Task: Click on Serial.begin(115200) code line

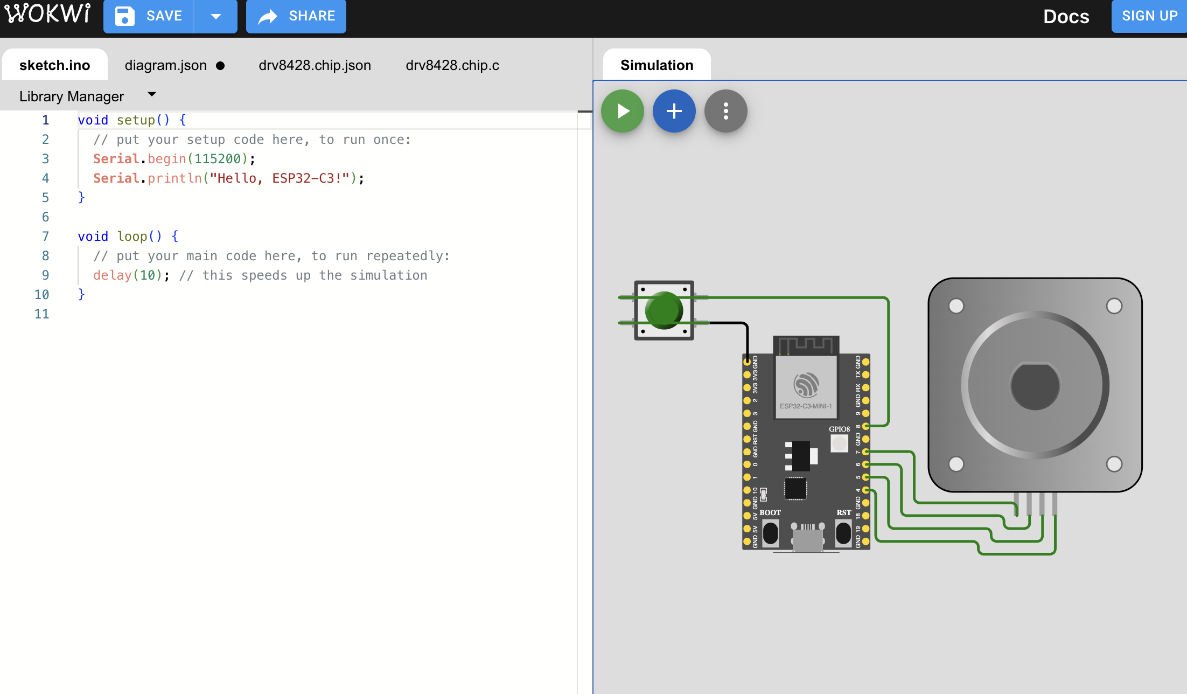Action: pos(174,159)
